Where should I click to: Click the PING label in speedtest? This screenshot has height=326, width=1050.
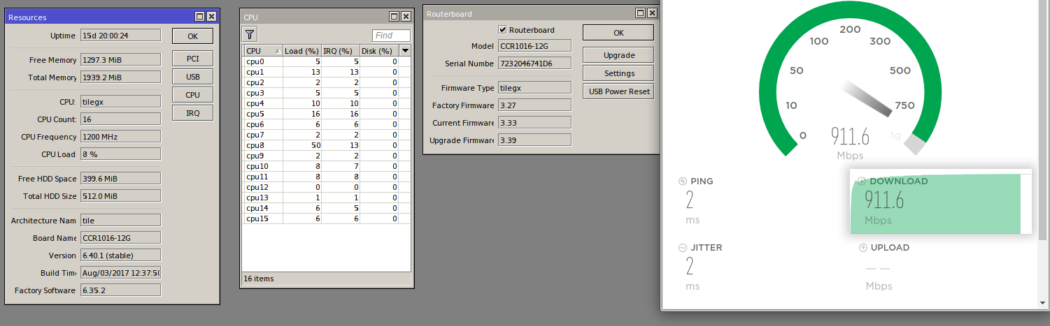tap(702, 181)
